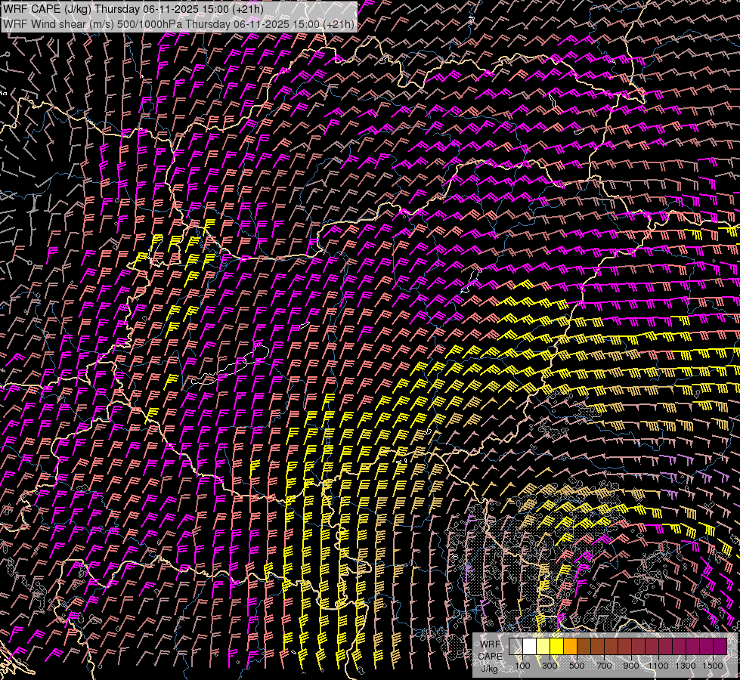Click the 'WRF Wind shear (m/s)' title text
The image size is (740, 680).
click(59, 24)
